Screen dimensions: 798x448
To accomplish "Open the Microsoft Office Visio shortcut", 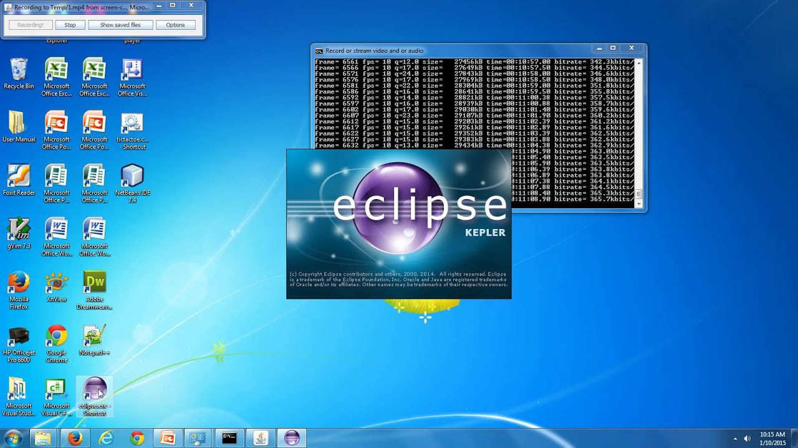I will tap(132, 78).
